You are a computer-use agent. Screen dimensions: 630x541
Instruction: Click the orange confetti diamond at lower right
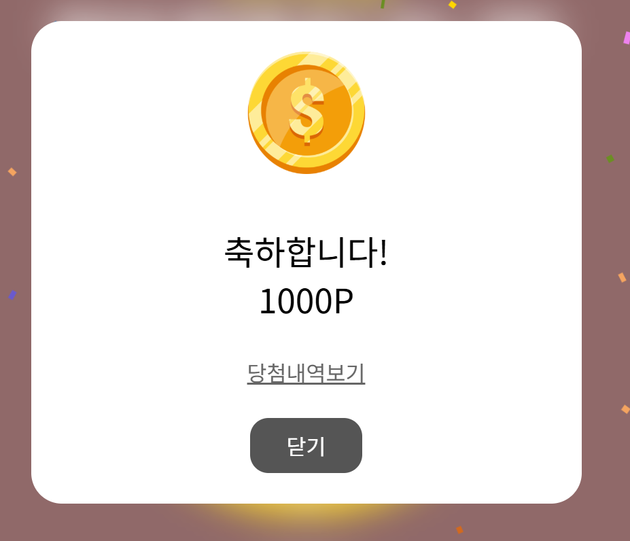[625, 409]
